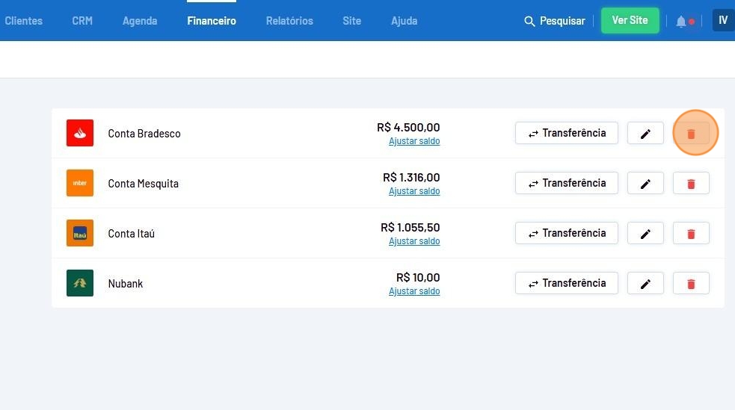Open the CRM menu item
Viewport: 735px width, 410px height.
82,21
